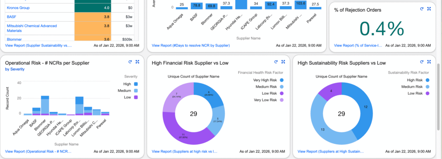Screen dimensions: 442x159
Task: Refresh High Financial Risk Supplier chart
Action: tap(276, 62)
